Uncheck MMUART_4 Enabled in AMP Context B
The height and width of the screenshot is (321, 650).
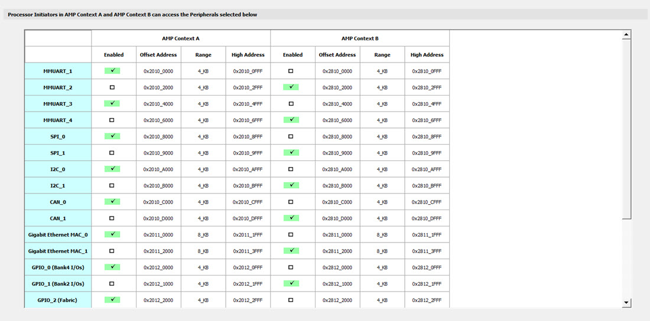pyautogui.click(x=291, y=120)
